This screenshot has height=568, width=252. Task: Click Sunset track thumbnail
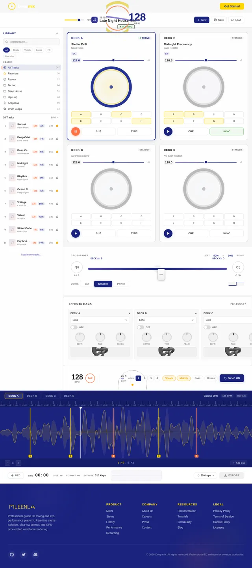click(x=12, y=126)
